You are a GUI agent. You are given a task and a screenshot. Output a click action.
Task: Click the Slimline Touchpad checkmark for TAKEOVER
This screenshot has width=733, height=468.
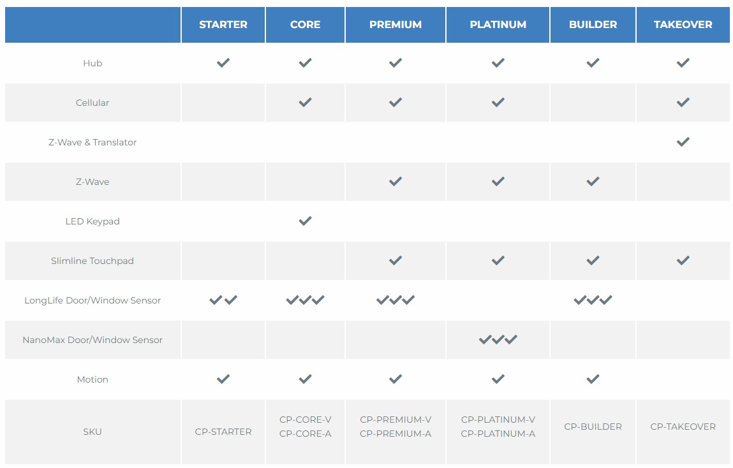coord(683,260)
